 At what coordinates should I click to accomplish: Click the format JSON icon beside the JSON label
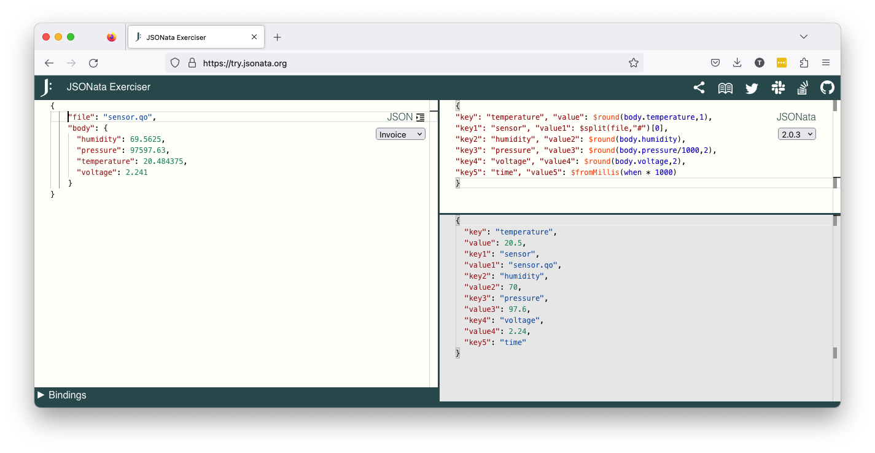420,117
